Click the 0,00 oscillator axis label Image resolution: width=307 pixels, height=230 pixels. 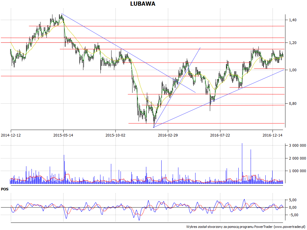(x=293, y=207)
